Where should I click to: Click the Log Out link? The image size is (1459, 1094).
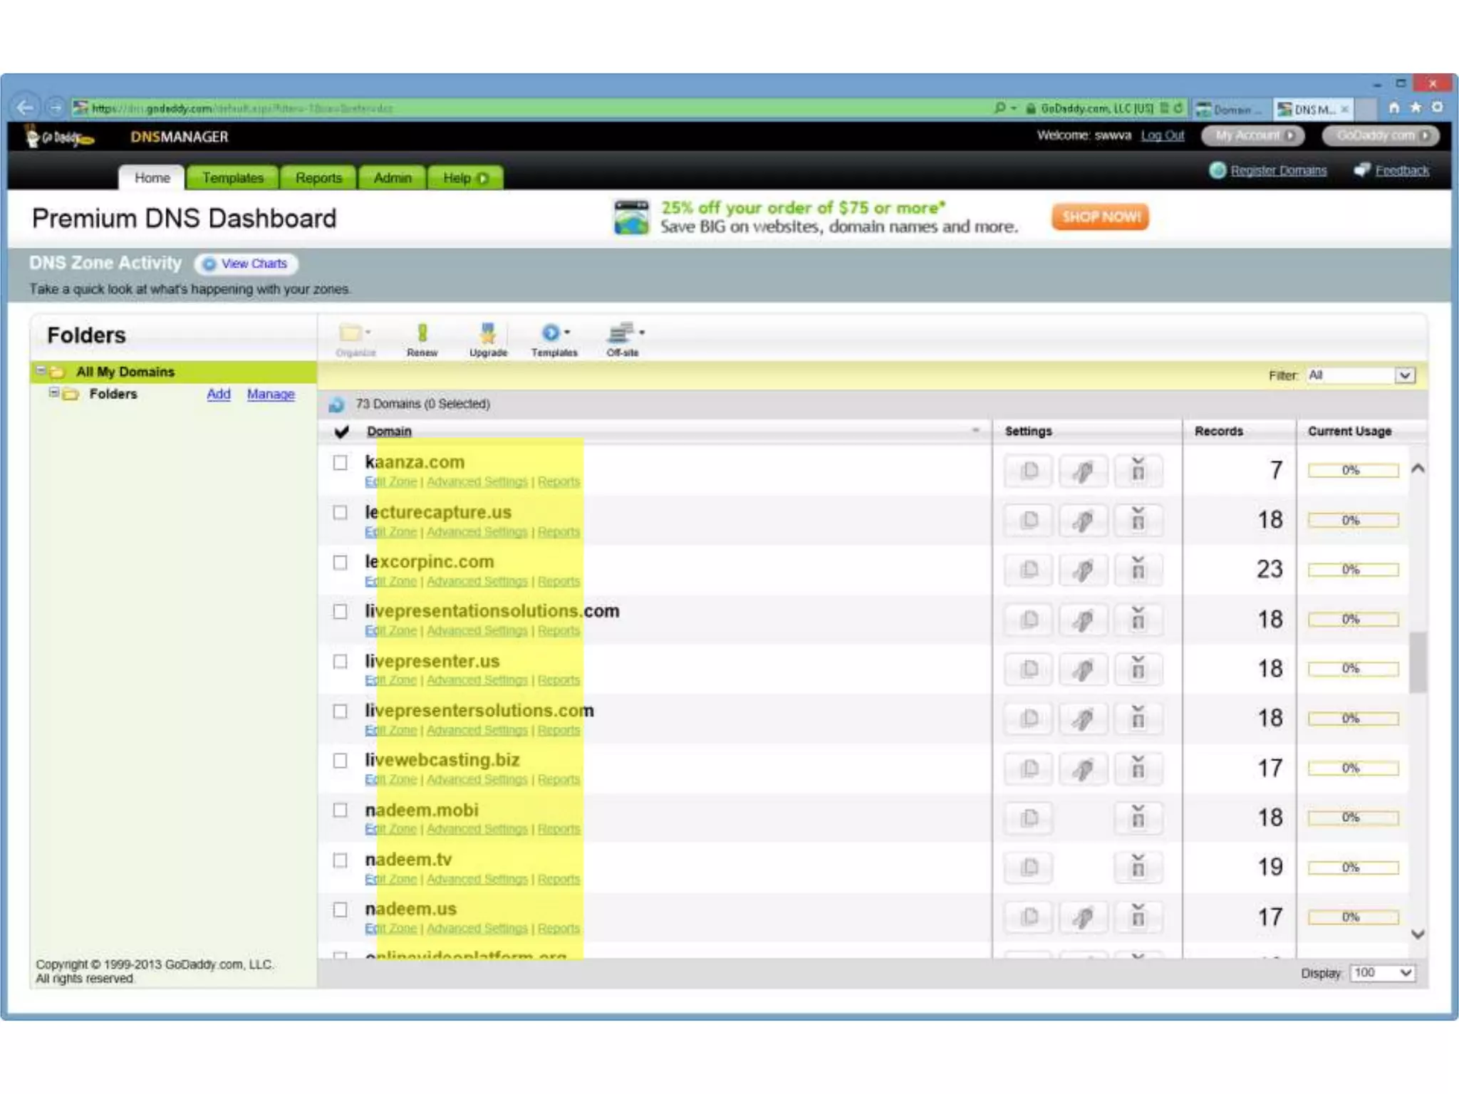coord(1162,135)
